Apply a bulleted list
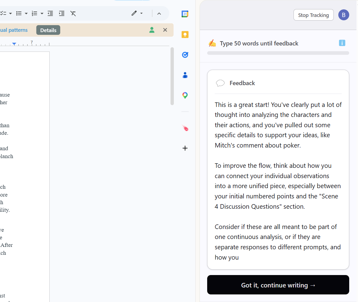This screenshot has width=358, height=302. click(19, 13)
